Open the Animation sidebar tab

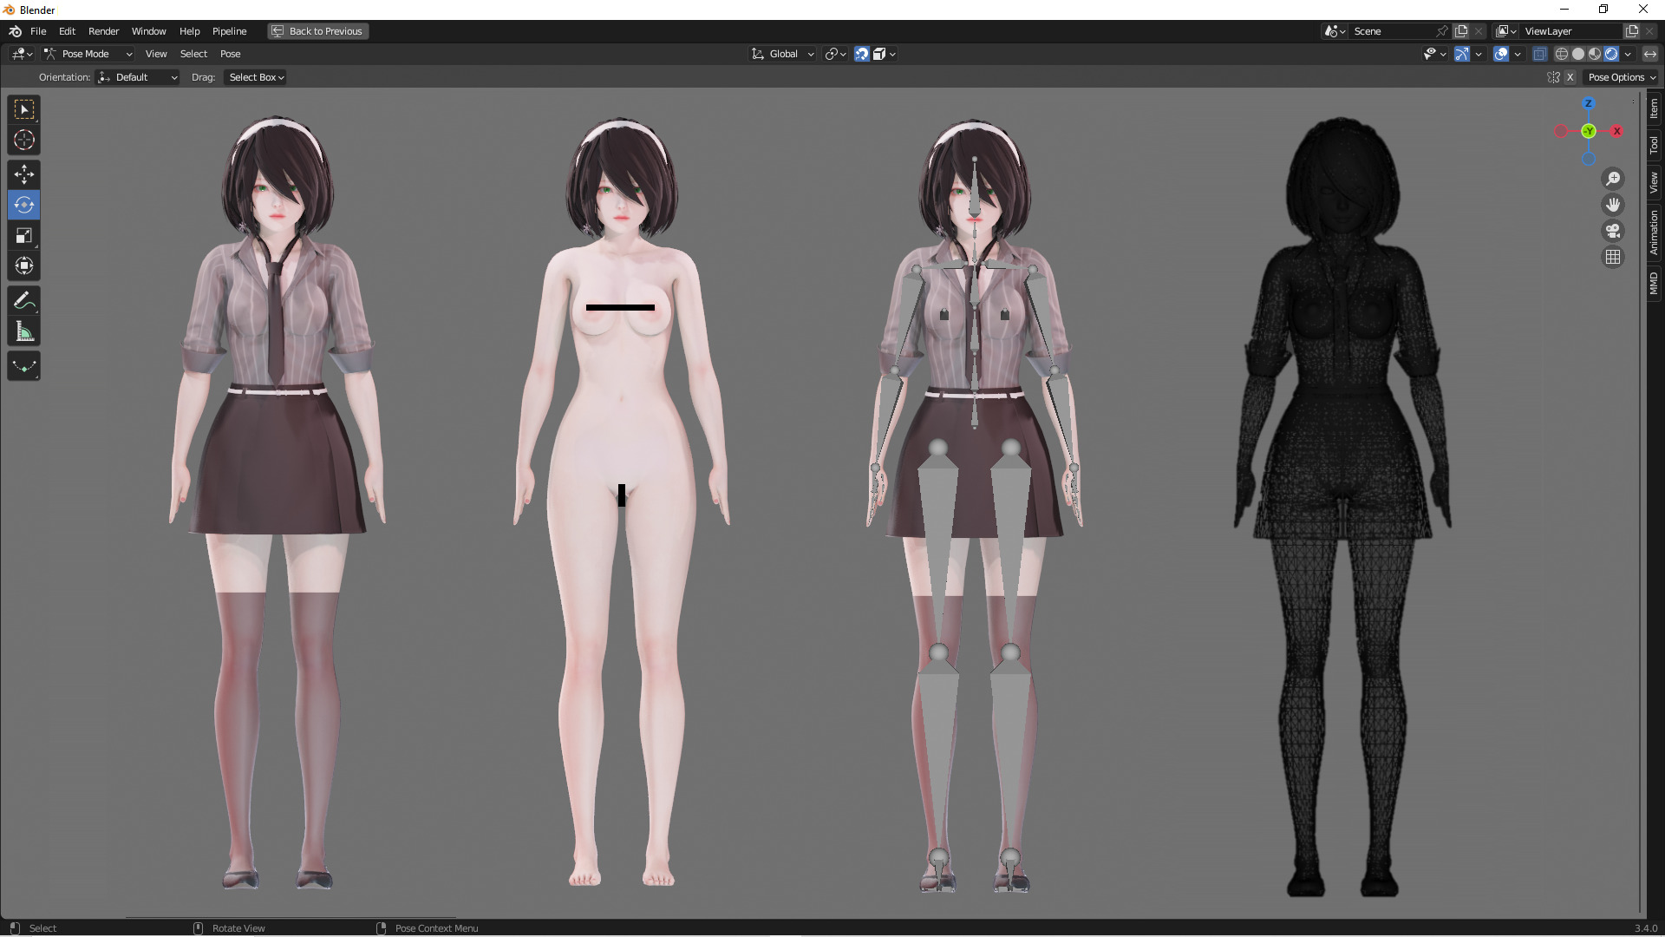[x=1654, y=232]
